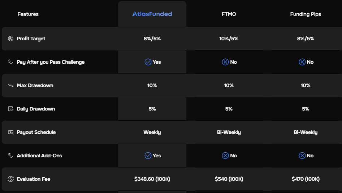This screenshot has height=193, width=342.
Task: Click the Evaluation Fee circular dollar icon
Action: 10,179
